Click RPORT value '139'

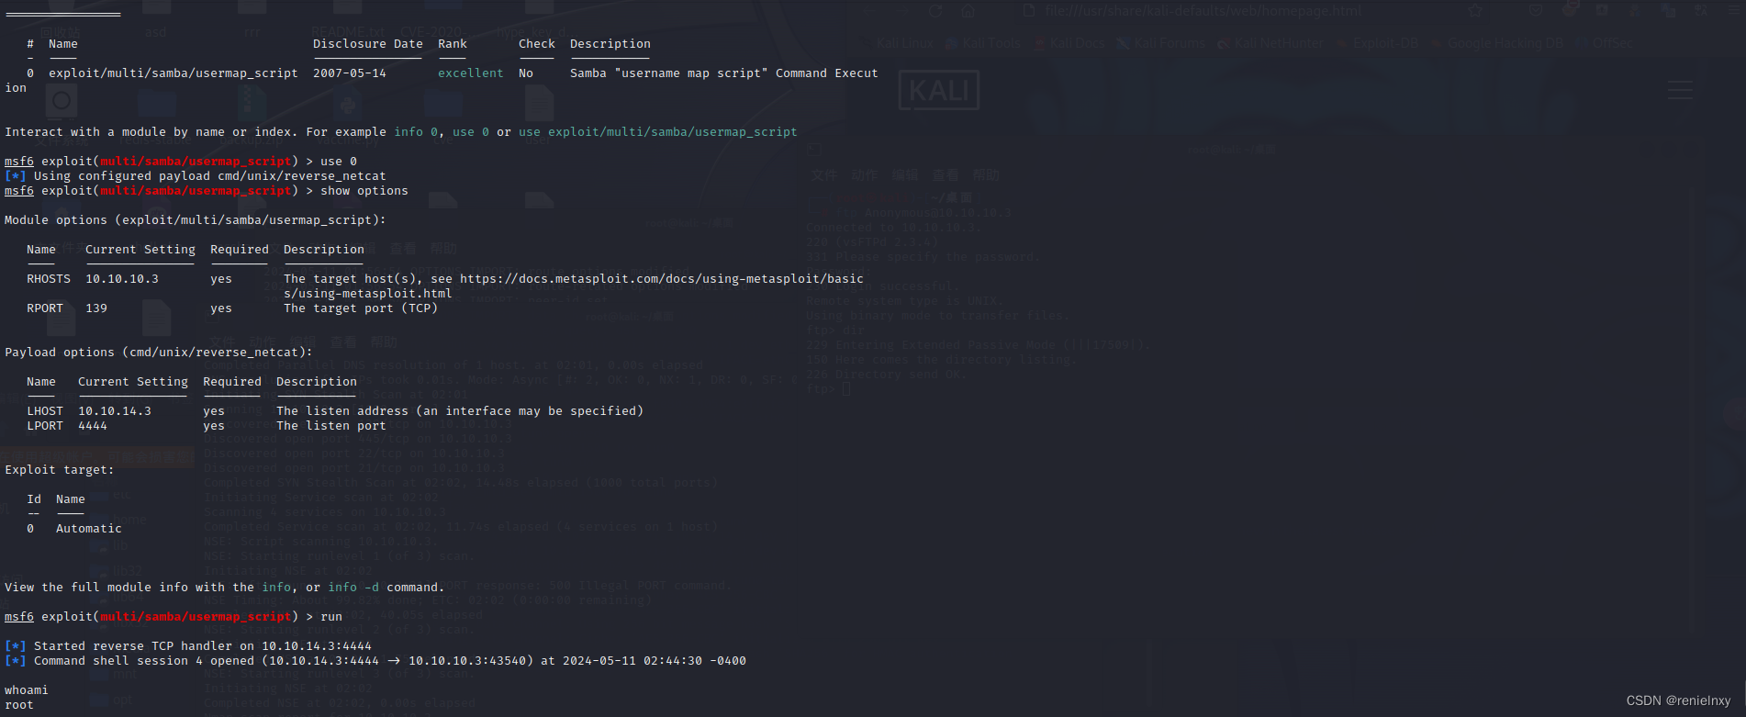point(96,308)
